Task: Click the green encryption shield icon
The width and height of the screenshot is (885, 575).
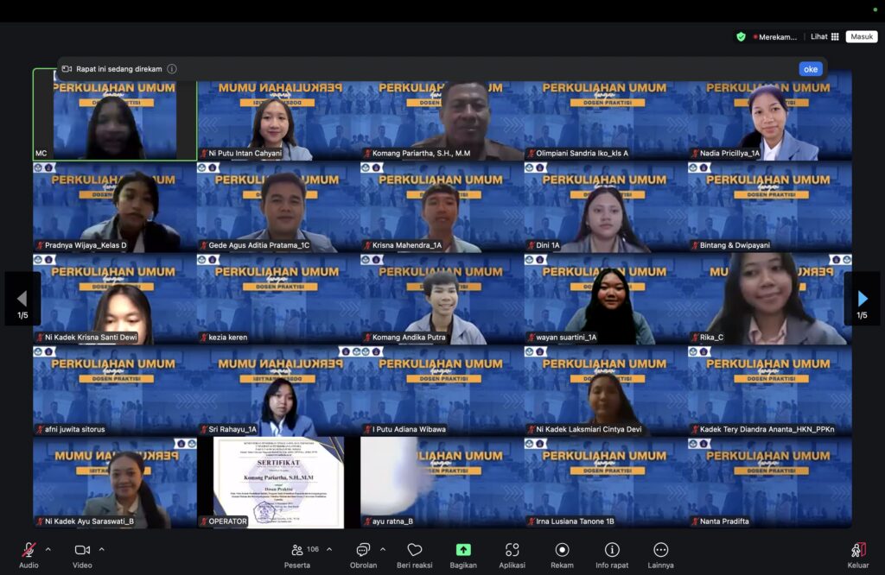Action: click(x=741, y=37)
